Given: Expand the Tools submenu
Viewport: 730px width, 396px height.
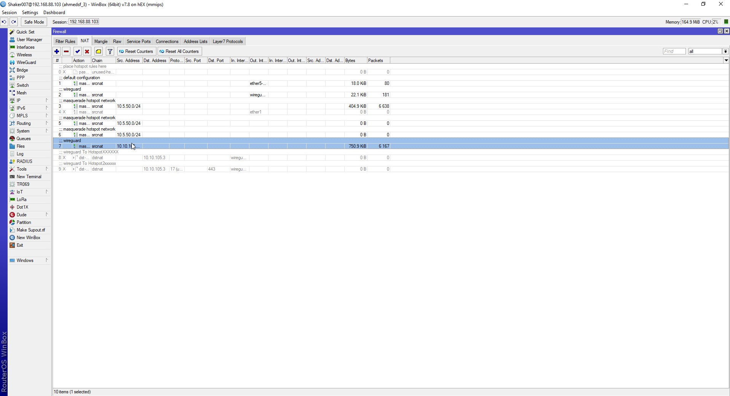Looking at the screenshot, I should [x=30, y=169].
